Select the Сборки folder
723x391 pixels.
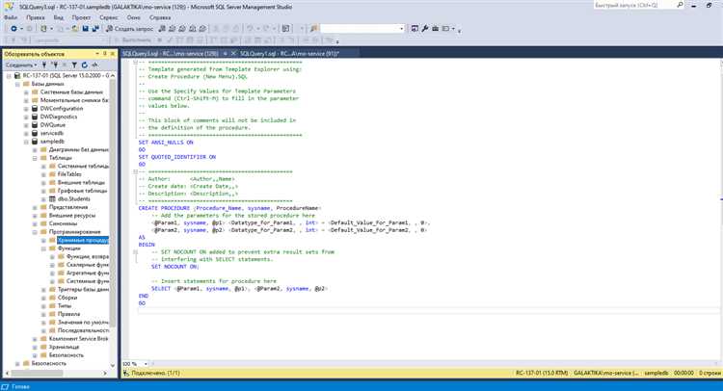point(67,298)
